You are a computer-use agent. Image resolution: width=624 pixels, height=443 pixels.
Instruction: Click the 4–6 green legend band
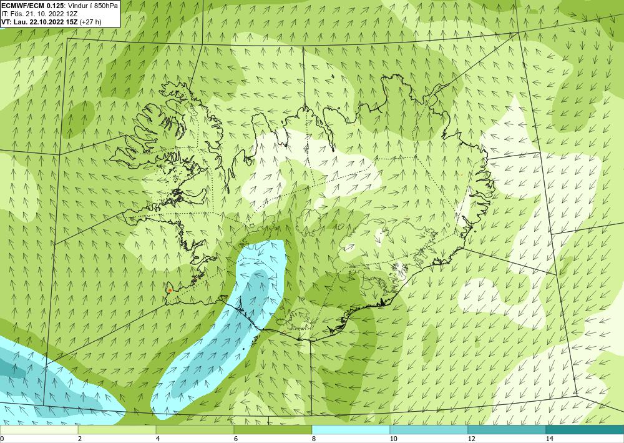pyautogui.click(x=195, y=429)
